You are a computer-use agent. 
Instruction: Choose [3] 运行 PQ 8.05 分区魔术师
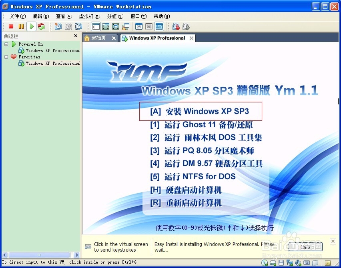202,151
